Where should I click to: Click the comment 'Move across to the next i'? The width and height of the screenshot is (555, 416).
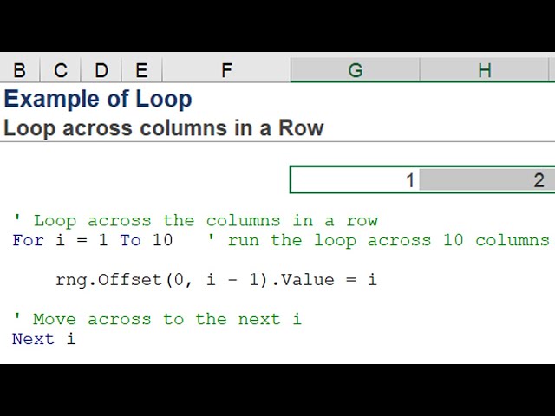click(157, 319)
